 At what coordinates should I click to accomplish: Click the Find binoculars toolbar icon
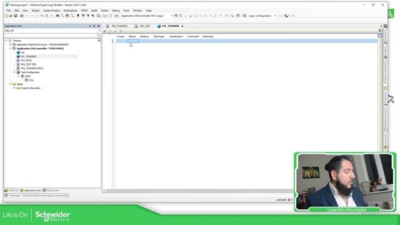tap(57, 16)
